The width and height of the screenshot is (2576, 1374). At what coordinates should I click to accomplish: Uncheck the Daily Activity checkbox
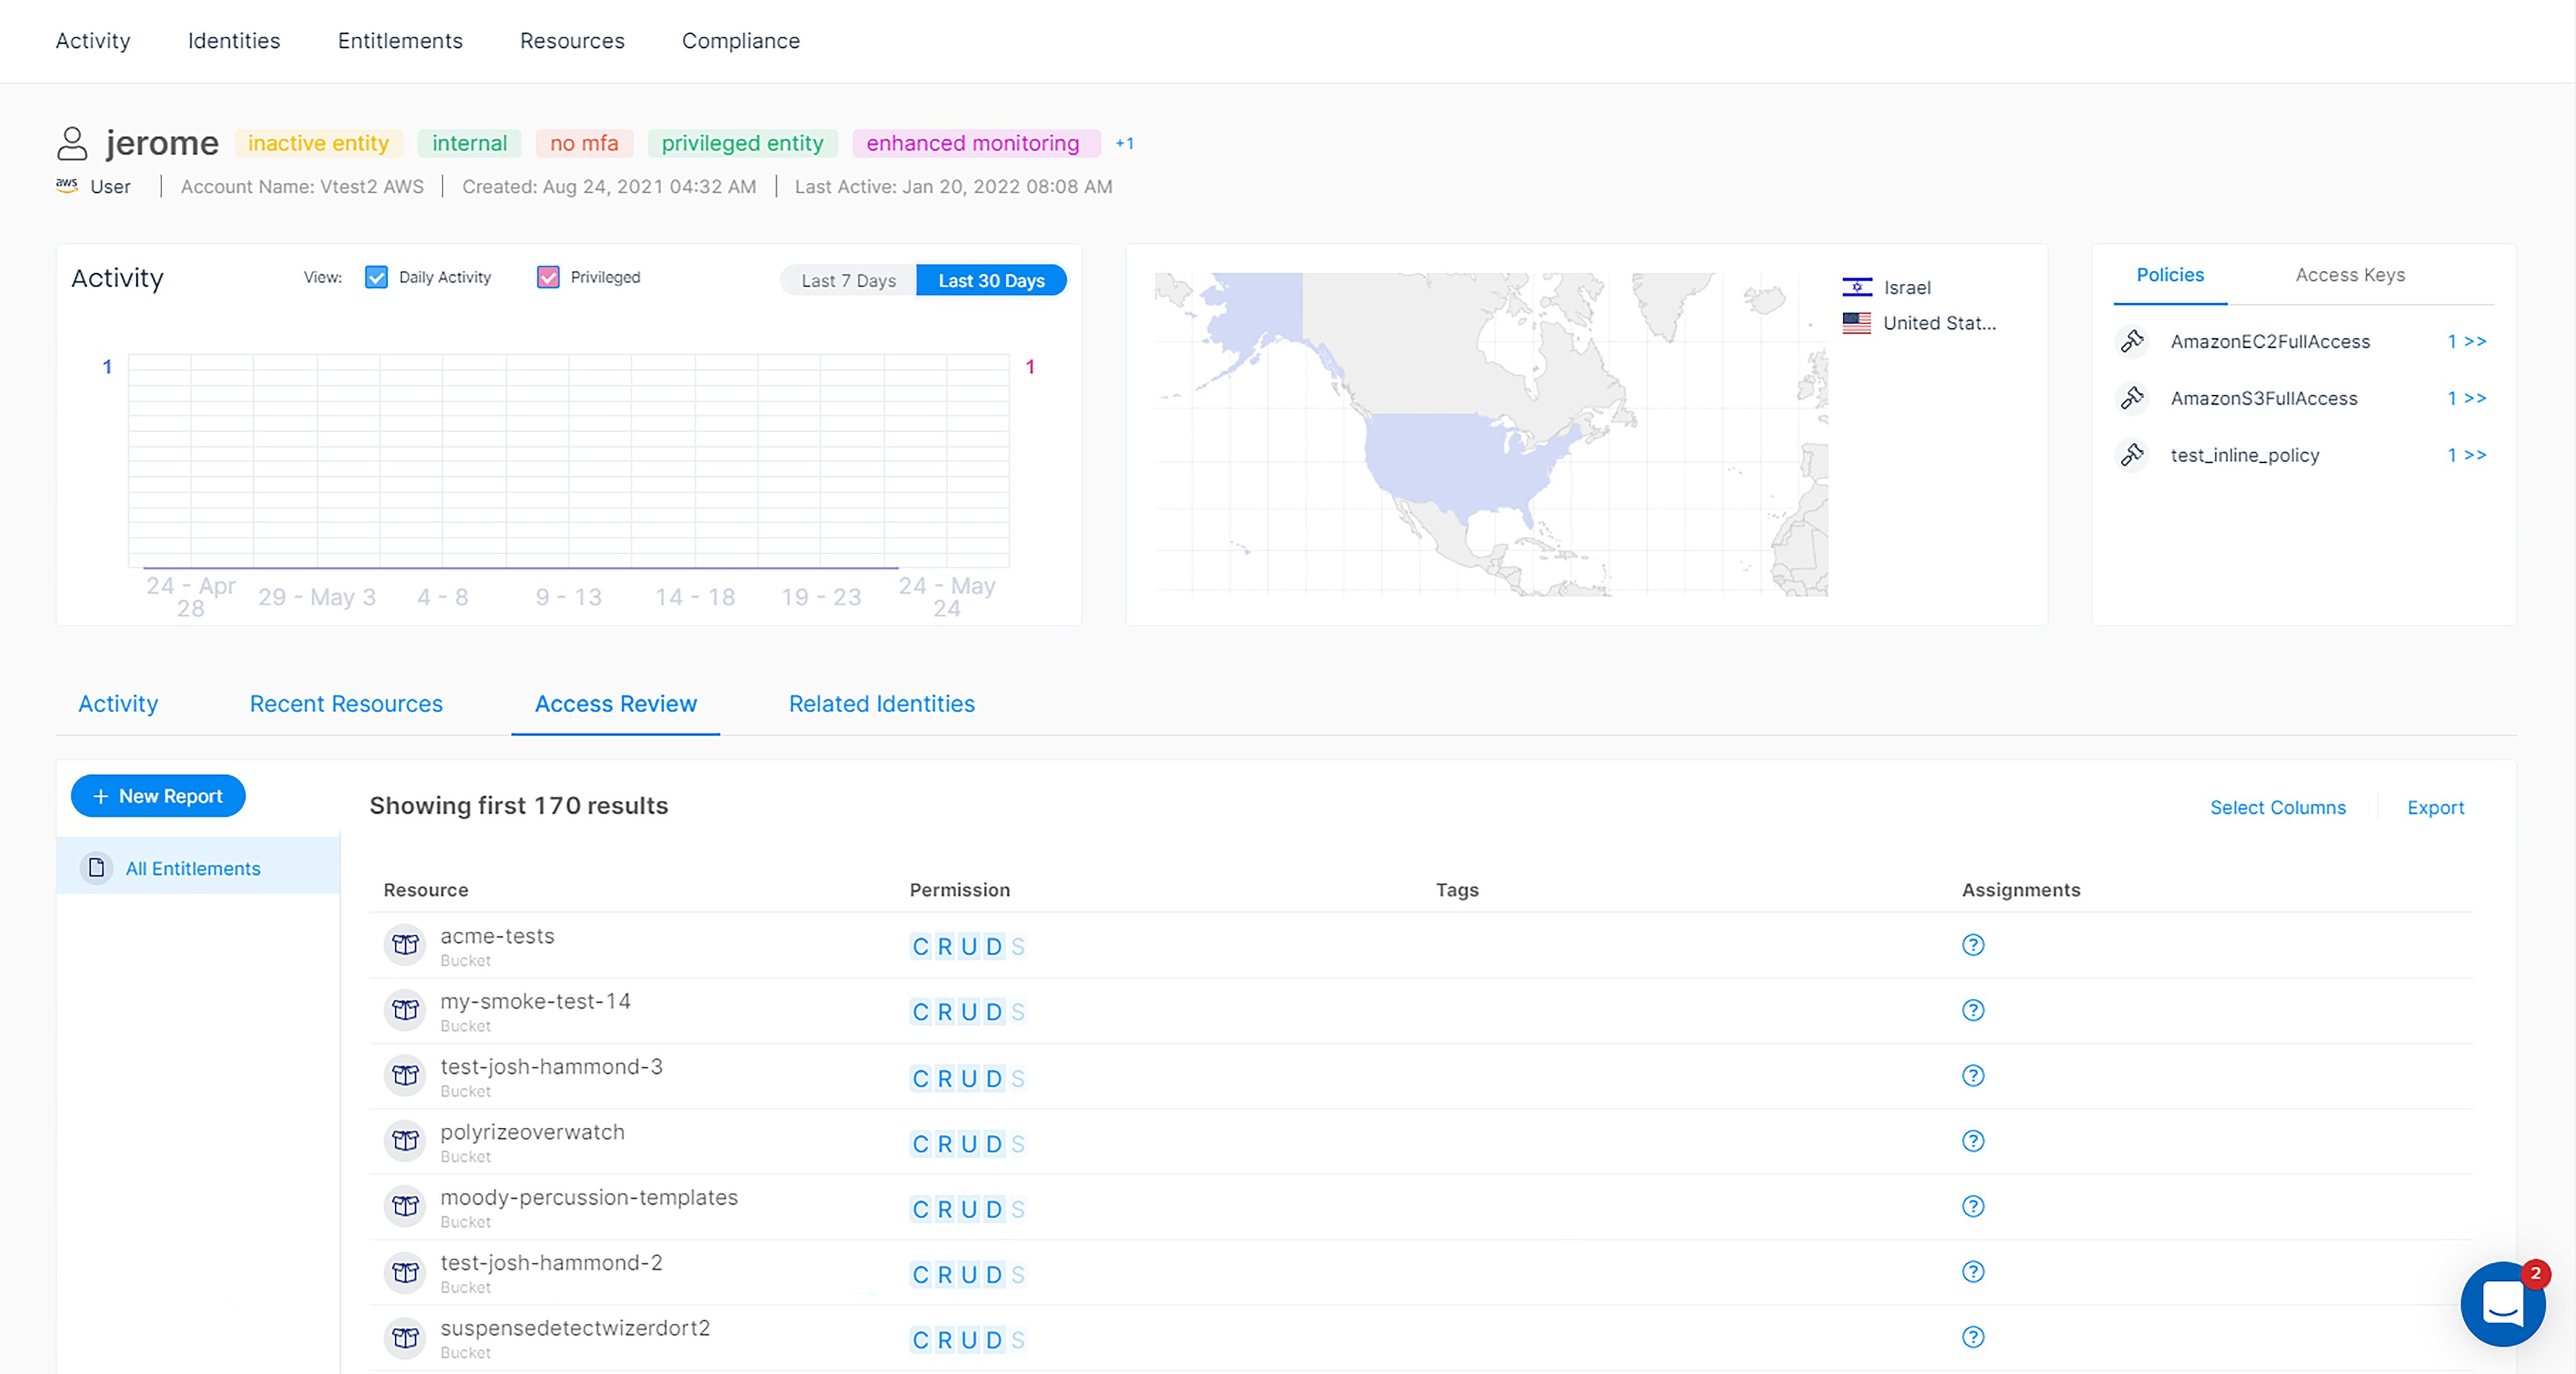tap(376, 277)
